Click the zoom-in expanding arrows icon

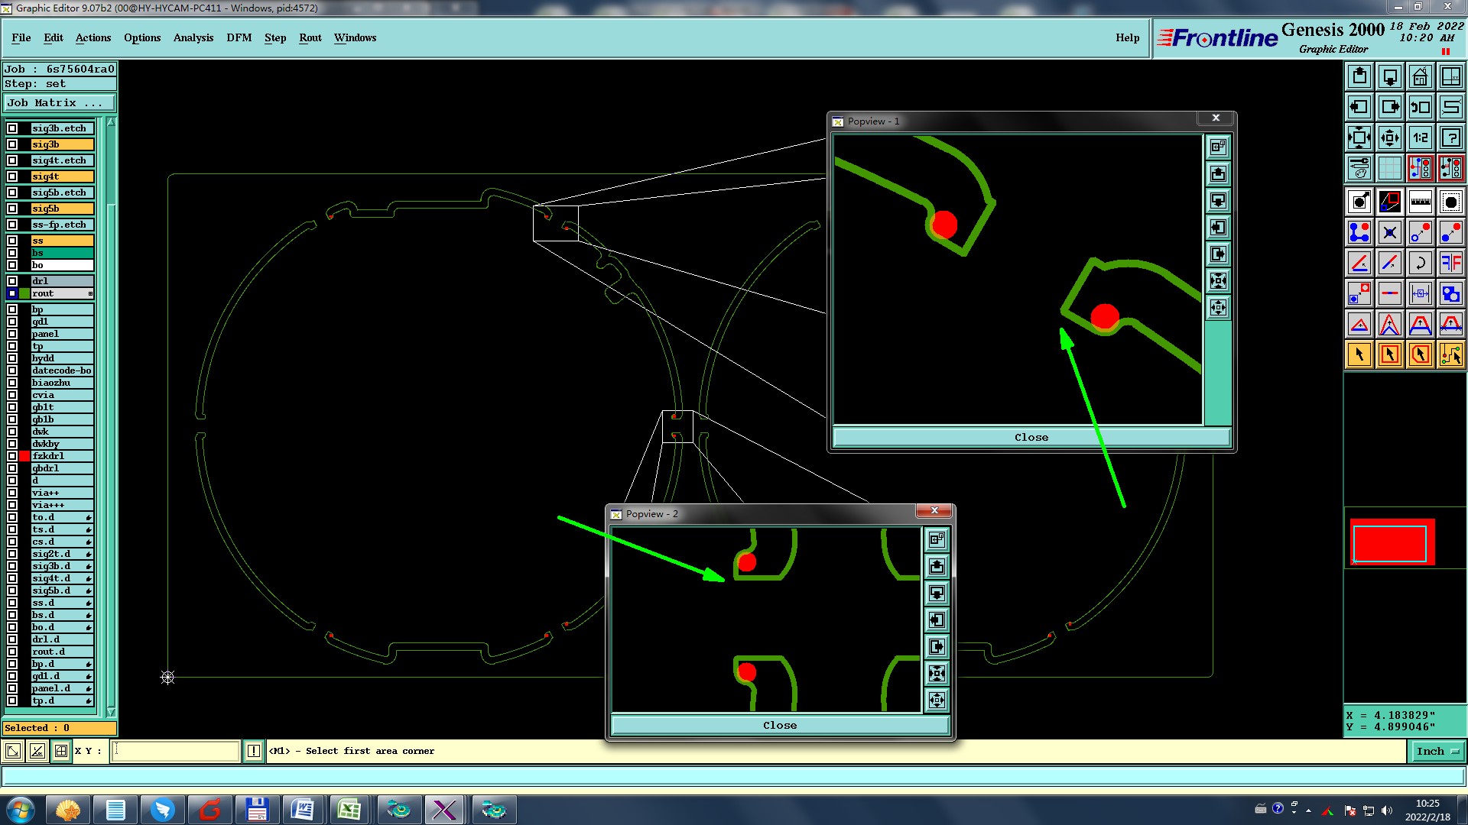(1359, 137)
